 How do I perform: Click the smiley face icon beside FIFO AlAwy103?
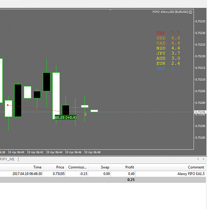pyautogui.click(x=191, y=12)
